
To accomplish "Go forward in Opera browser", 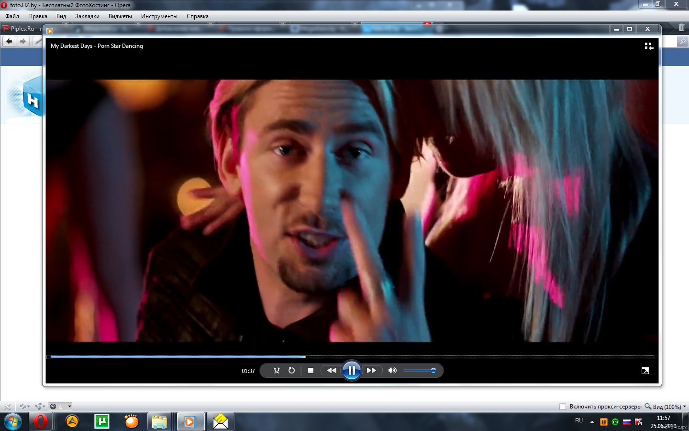I will tap(22, 42).
